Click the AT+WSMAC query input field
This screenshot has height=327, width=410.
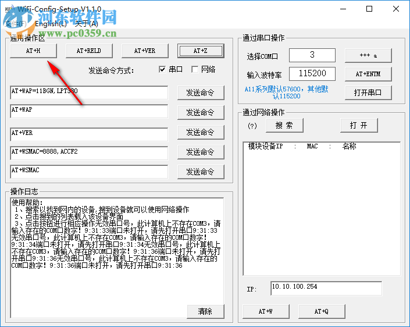click(x=89, y=172)
